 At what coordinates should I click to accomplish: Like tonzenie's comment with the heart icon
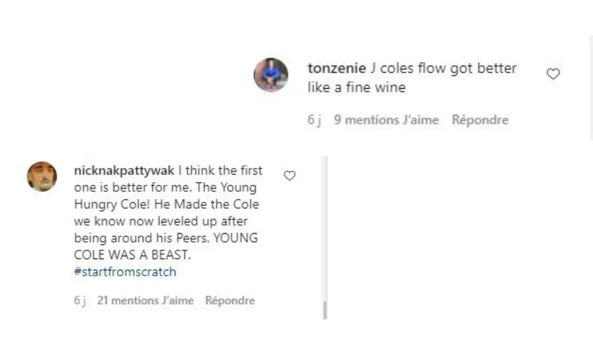(553, 75)
